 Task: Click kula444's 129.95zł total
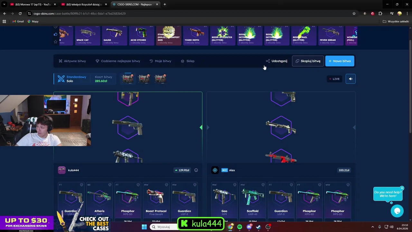(x=182, y=170)
